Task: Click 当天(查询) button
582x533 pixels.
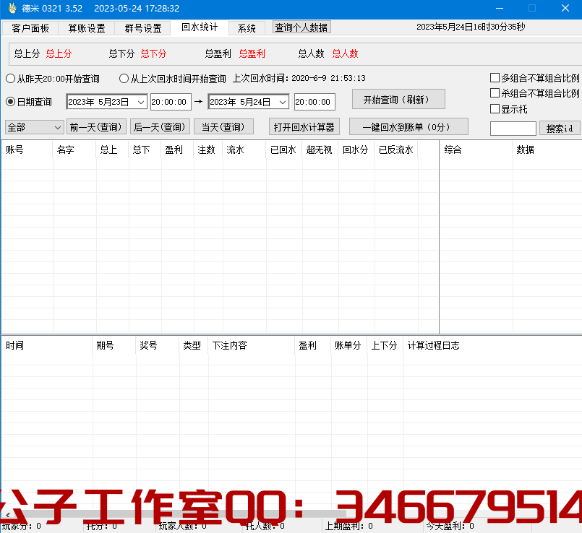Action: (x=223, y=127)
